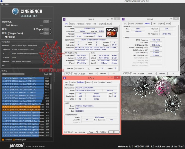Click the CPU-Z icon in Memory window
The width and height of the screenshot is (185, 149).
(123, 19)
